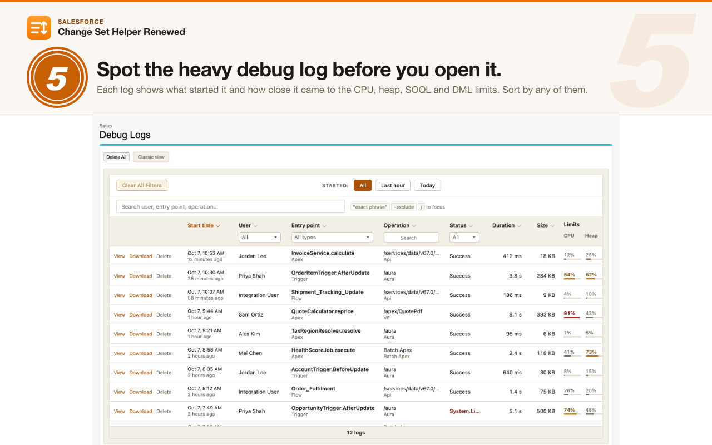Sort logs by the Duration column header

pyautogui.click(x=506, y=225)
